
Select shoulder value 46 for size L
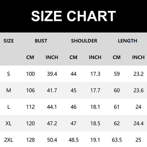(x=73, y=107)
